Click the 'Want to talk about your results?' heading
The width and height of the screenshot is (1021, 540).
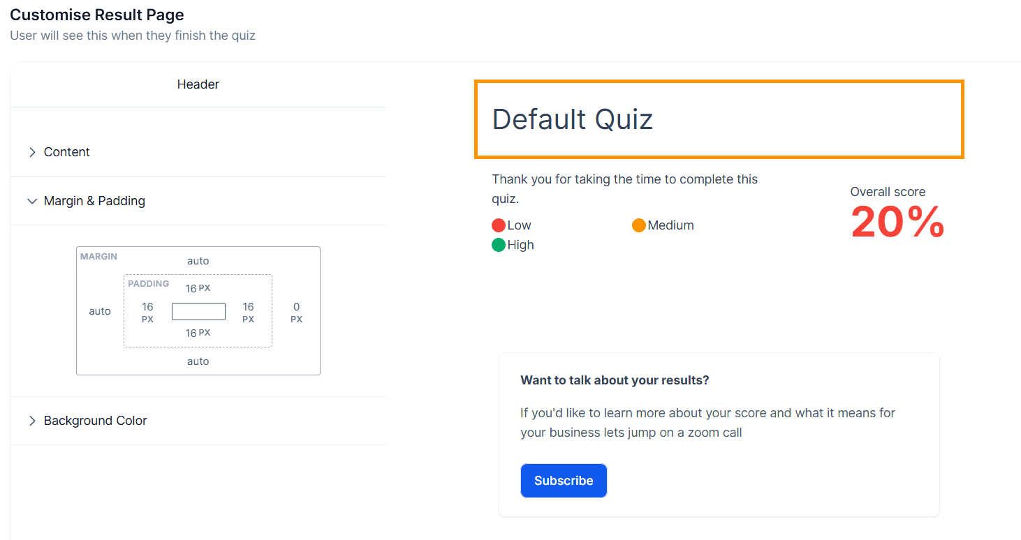[615, 380]
